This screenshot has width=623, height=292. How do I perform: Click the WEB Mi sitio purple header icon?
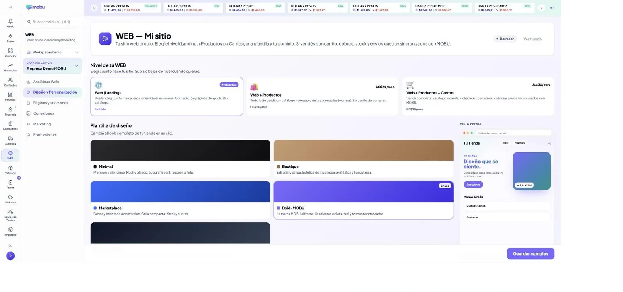tap(105, 39)
